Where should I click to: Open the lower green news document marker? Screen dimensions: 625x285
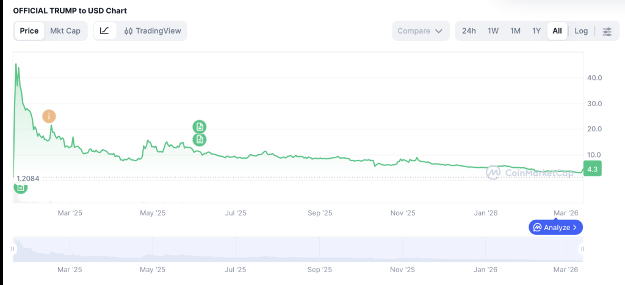(x=200, y=140)
